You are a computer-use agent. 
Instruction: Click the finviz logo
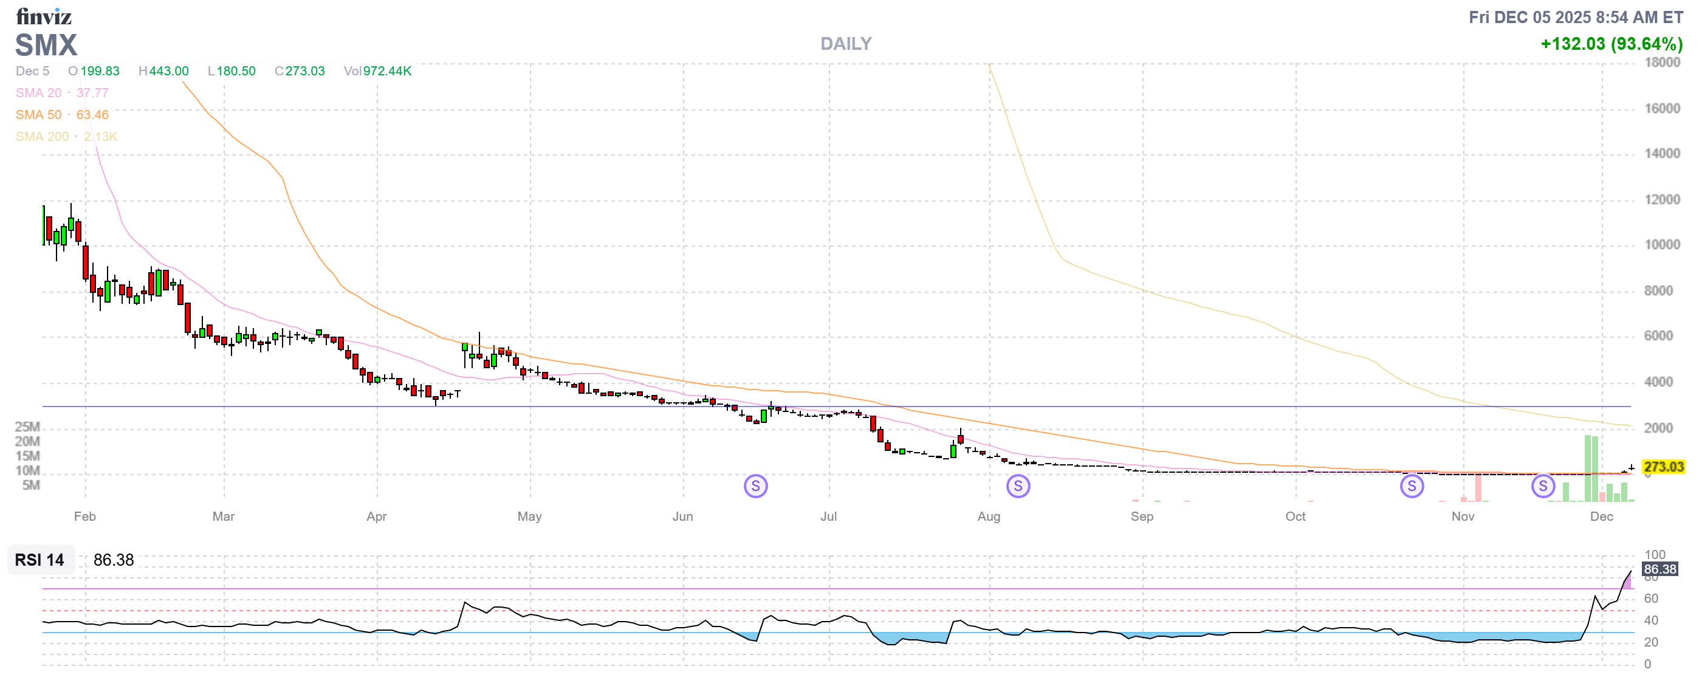click(x=44, y=16)
